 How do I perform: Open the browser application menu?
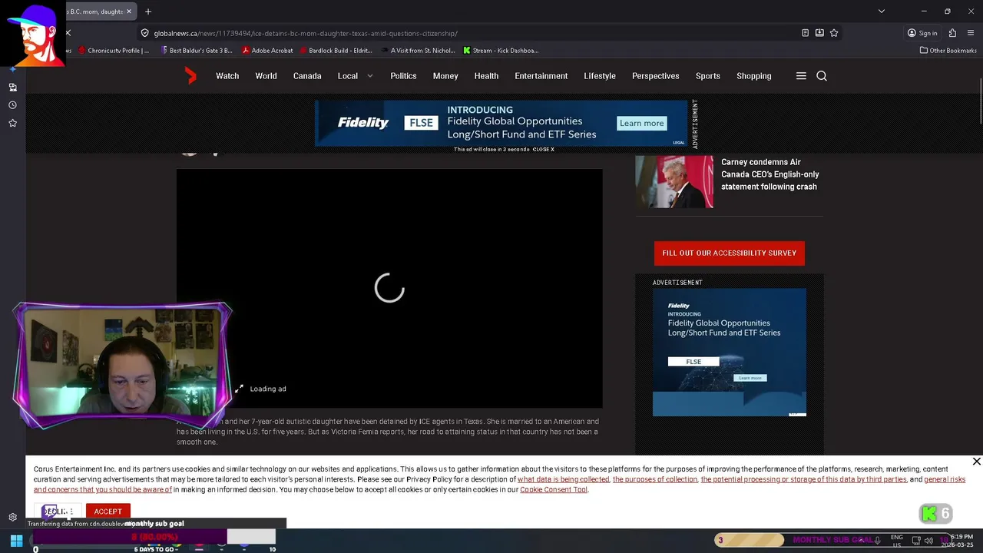click(971, 33)
